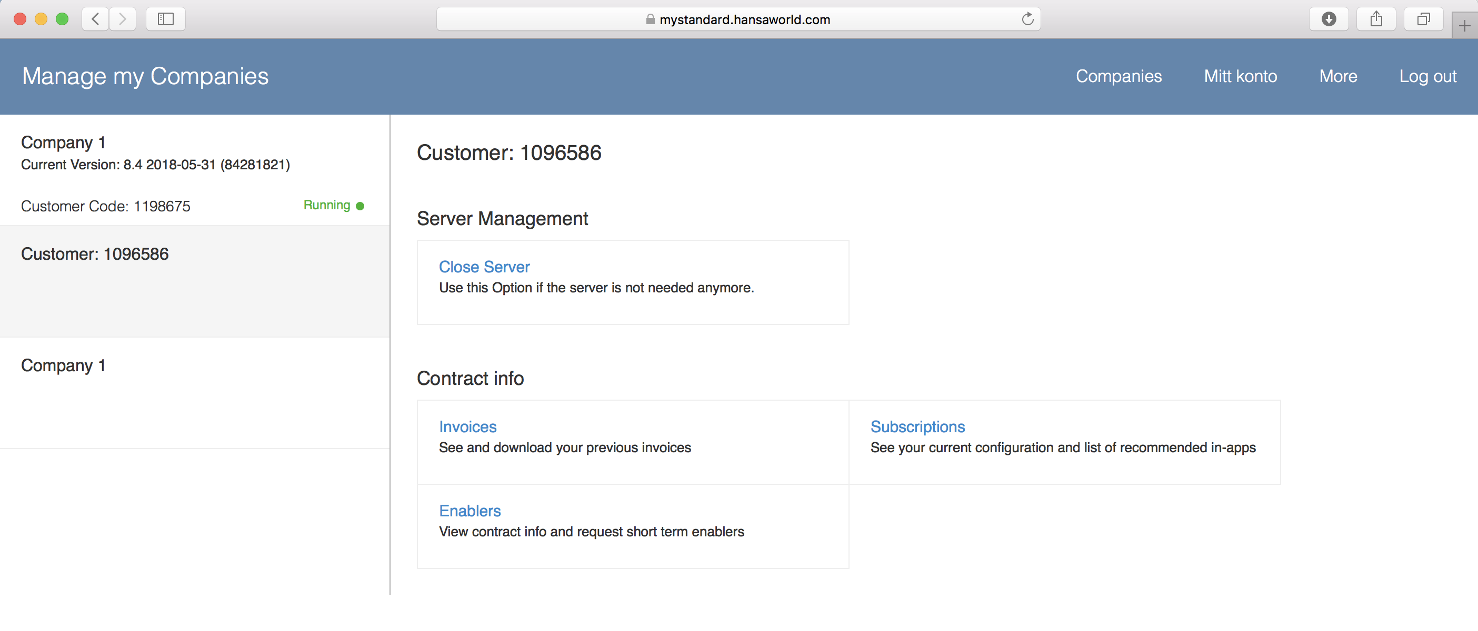
Task: Select Customer: 1096586 in the sidebar
Action: pos(195,281)
